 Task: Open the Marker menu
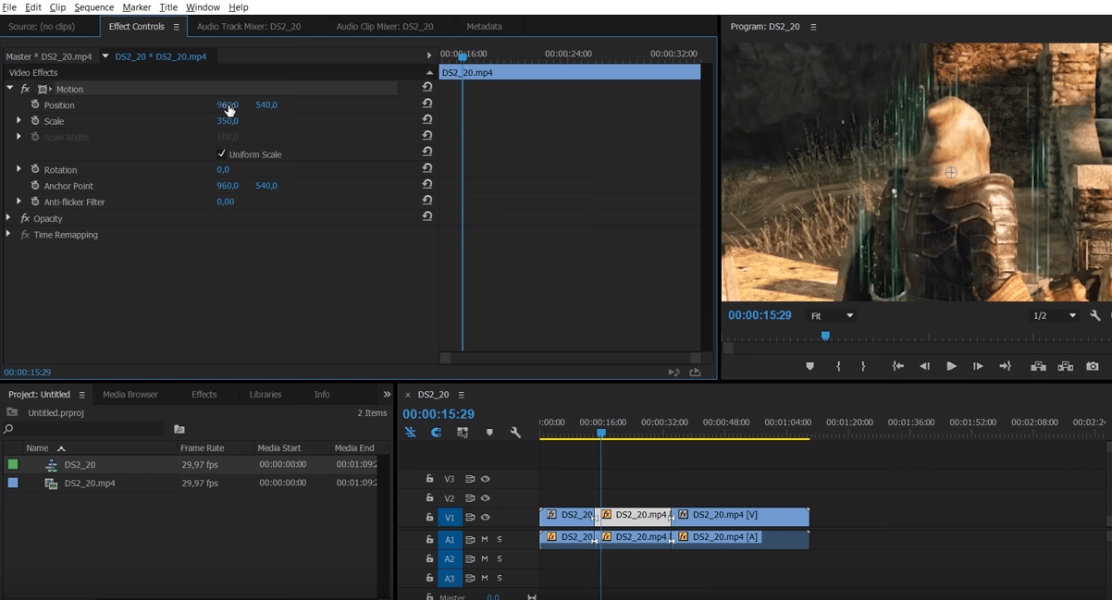coord(136,7)
